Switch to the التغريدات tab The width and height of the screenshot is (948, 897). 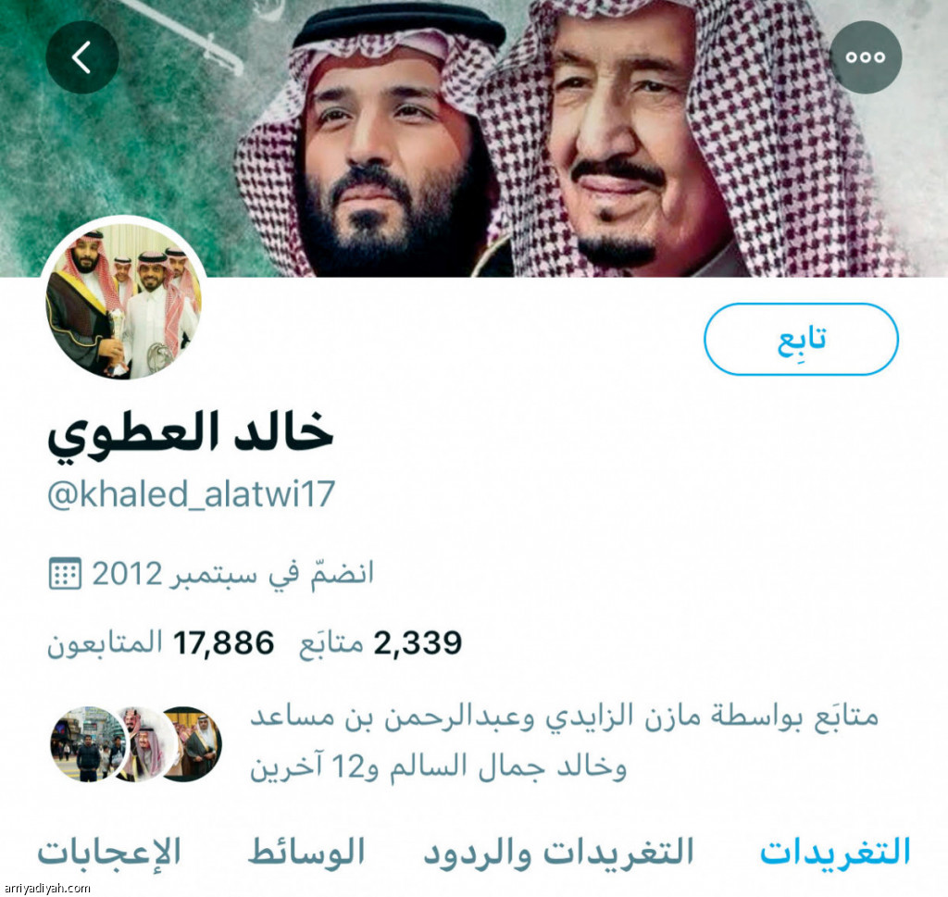(x=834, y=853)
